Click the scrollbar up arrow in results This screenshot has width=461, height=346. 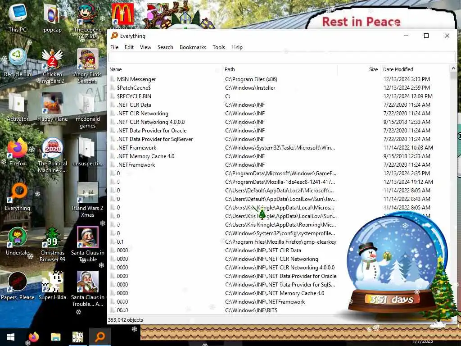pyautogui.click(x=453, y=68)
